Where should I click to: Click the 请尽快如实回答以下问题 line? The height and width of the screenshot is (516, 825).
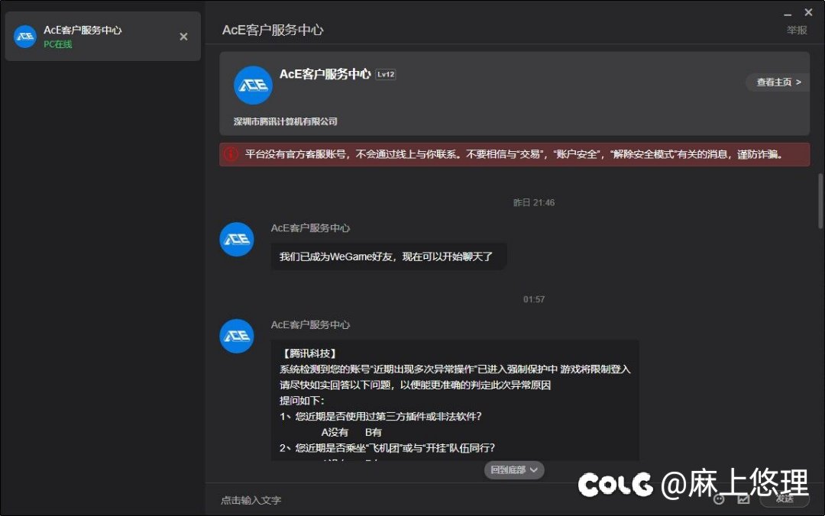[415, 385]
